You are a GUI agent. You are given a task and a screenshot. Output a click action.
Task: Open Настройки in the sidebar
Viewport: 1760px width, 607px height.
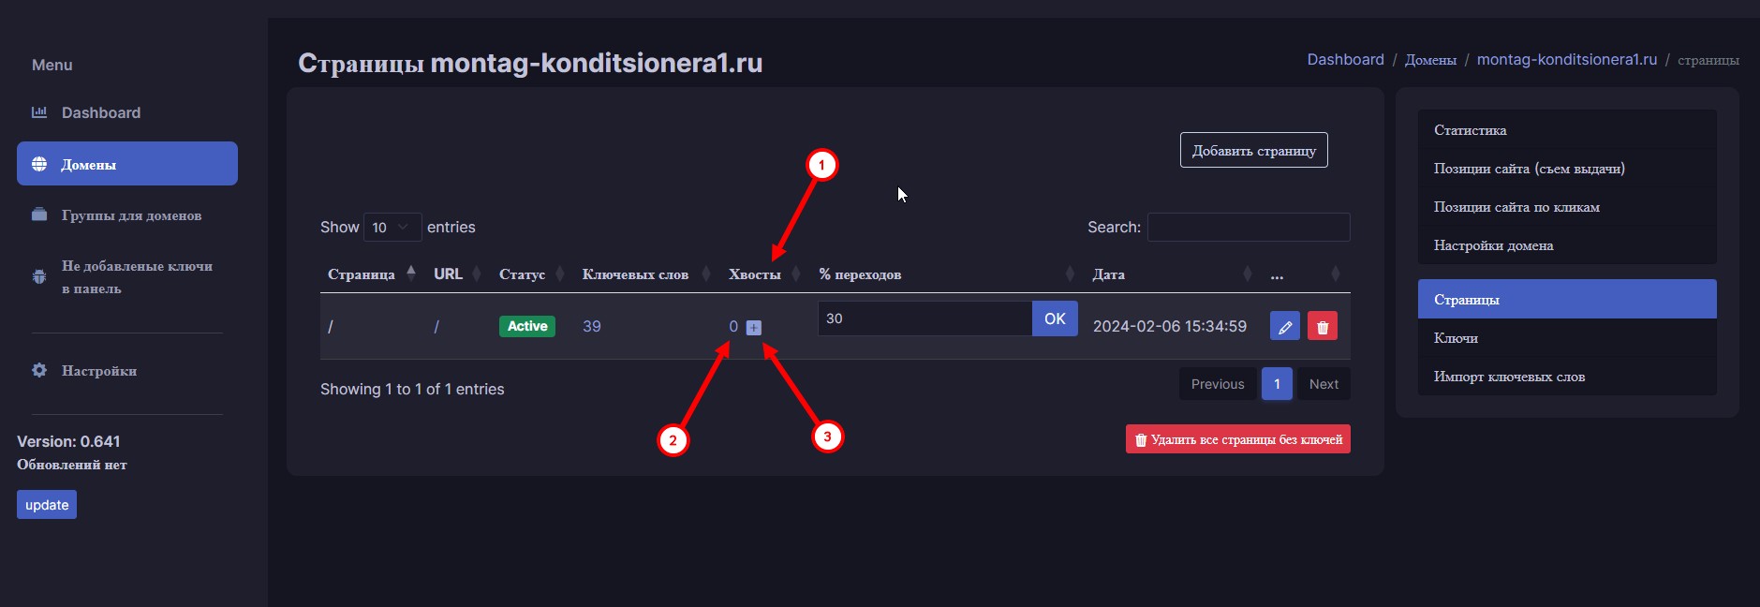tap(127, 370)
